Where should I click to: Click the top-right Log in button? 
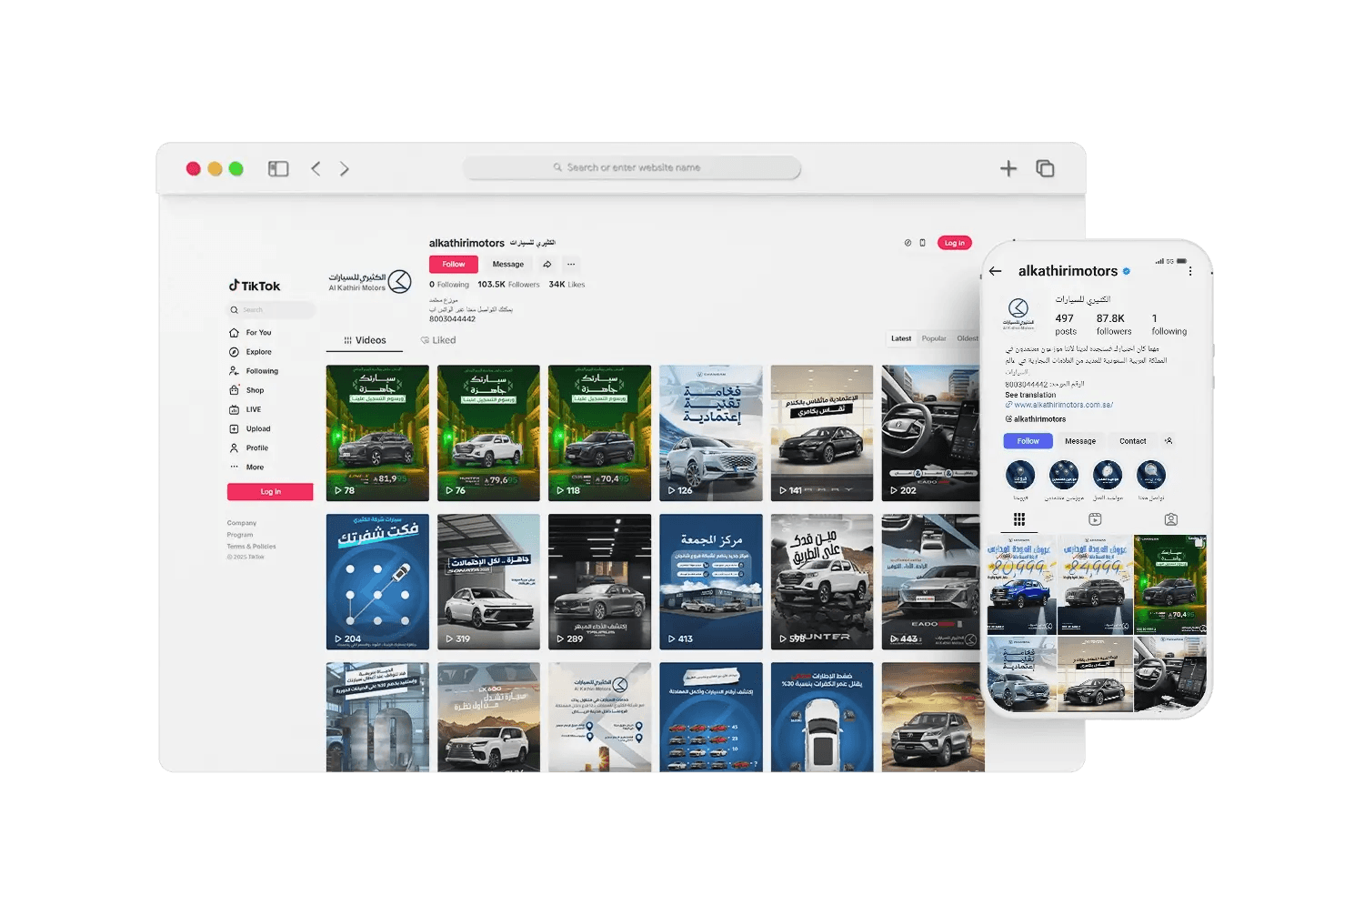954,243
